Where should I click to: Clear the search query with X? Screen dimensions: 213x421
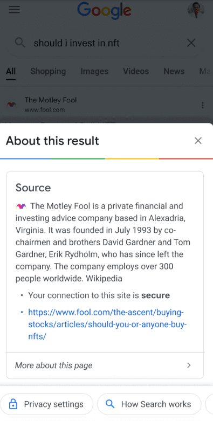click(x=191, y=43)
